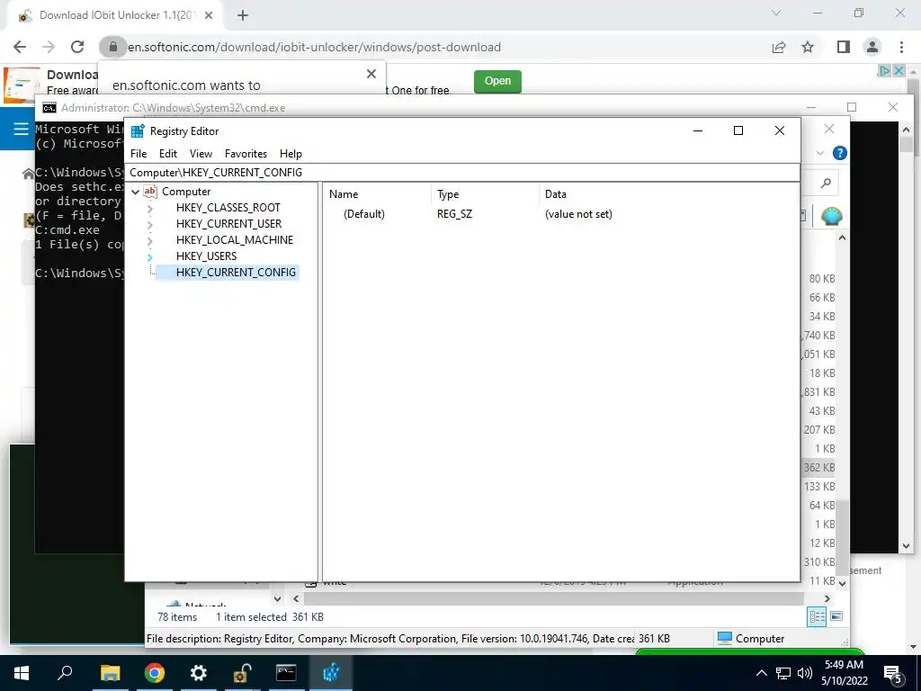
Task: Select HKEY_CURRENT_CONFIG in the tree
Action: (x=236, y=272)
